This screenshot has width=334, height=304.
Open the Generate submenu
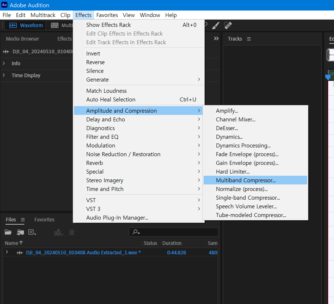click(x=139, y=80)
